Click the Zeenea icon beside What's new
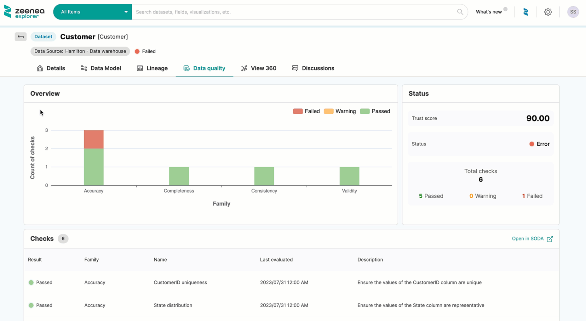The image size is (586, 321). (526, 12)
